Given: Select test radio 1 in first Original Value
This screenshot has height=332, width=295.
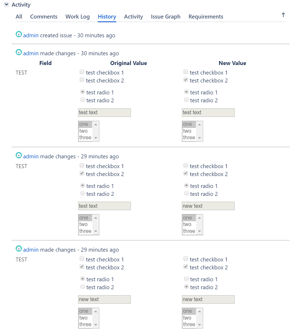Looking at the screenshot, I should [x=83, y=92].
